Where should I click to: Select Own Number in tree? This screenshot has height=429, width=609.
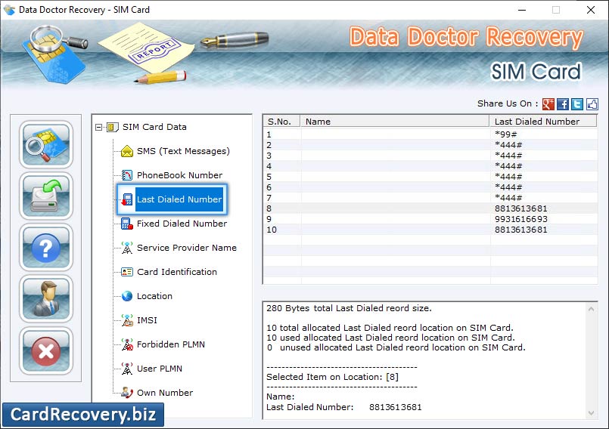tap(165, 393)
